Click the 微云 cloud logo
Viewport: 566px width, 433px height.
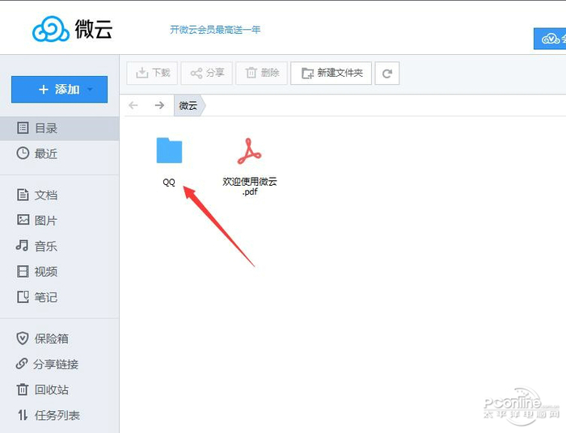(72, 29)
